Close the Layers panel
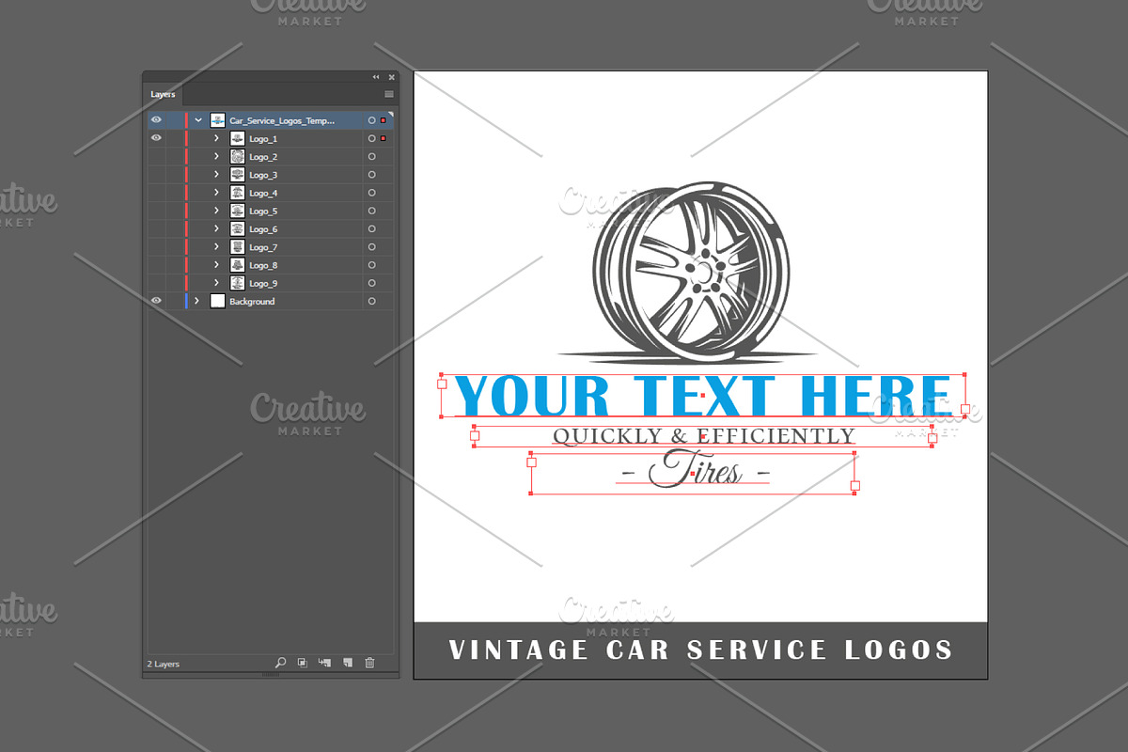 click(x=391, y=77)
